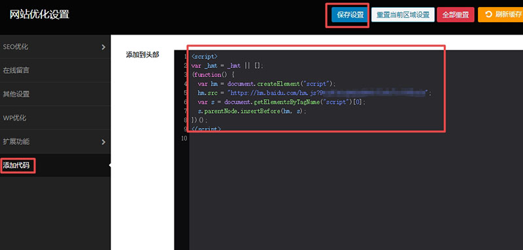Click the opening <script> tag line

204,57
